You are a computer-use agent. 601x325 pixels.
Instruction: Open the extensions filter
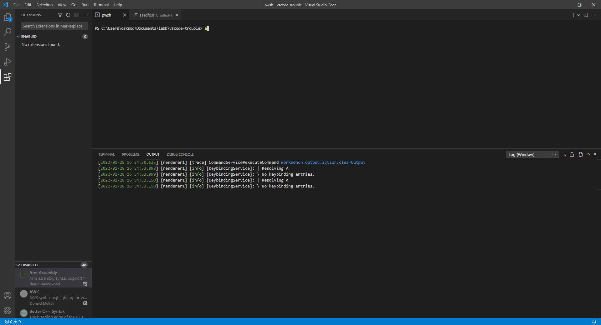[x=60, y=15]
